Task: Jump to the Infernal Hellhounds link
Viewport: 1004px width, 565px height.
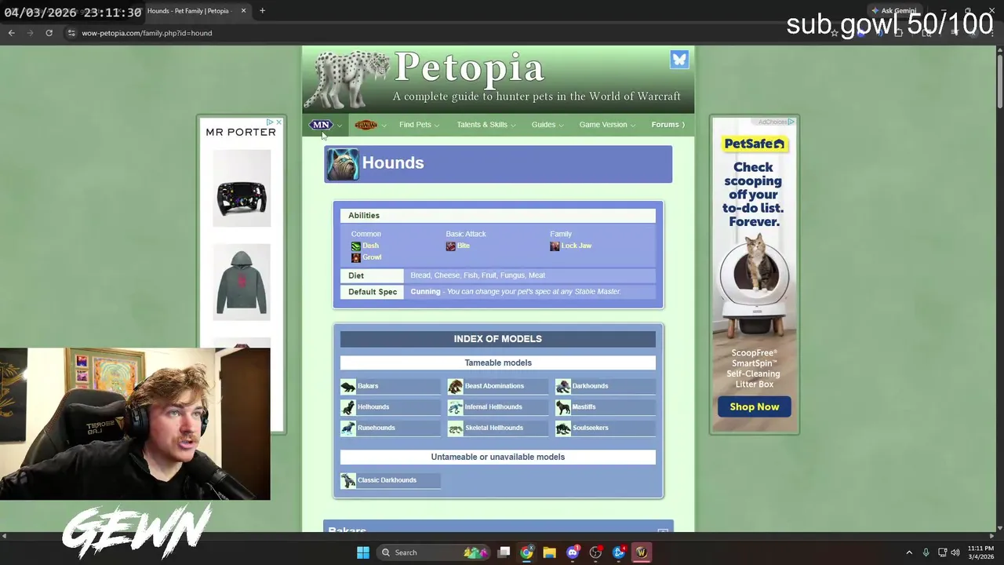Action: [493, 407]
